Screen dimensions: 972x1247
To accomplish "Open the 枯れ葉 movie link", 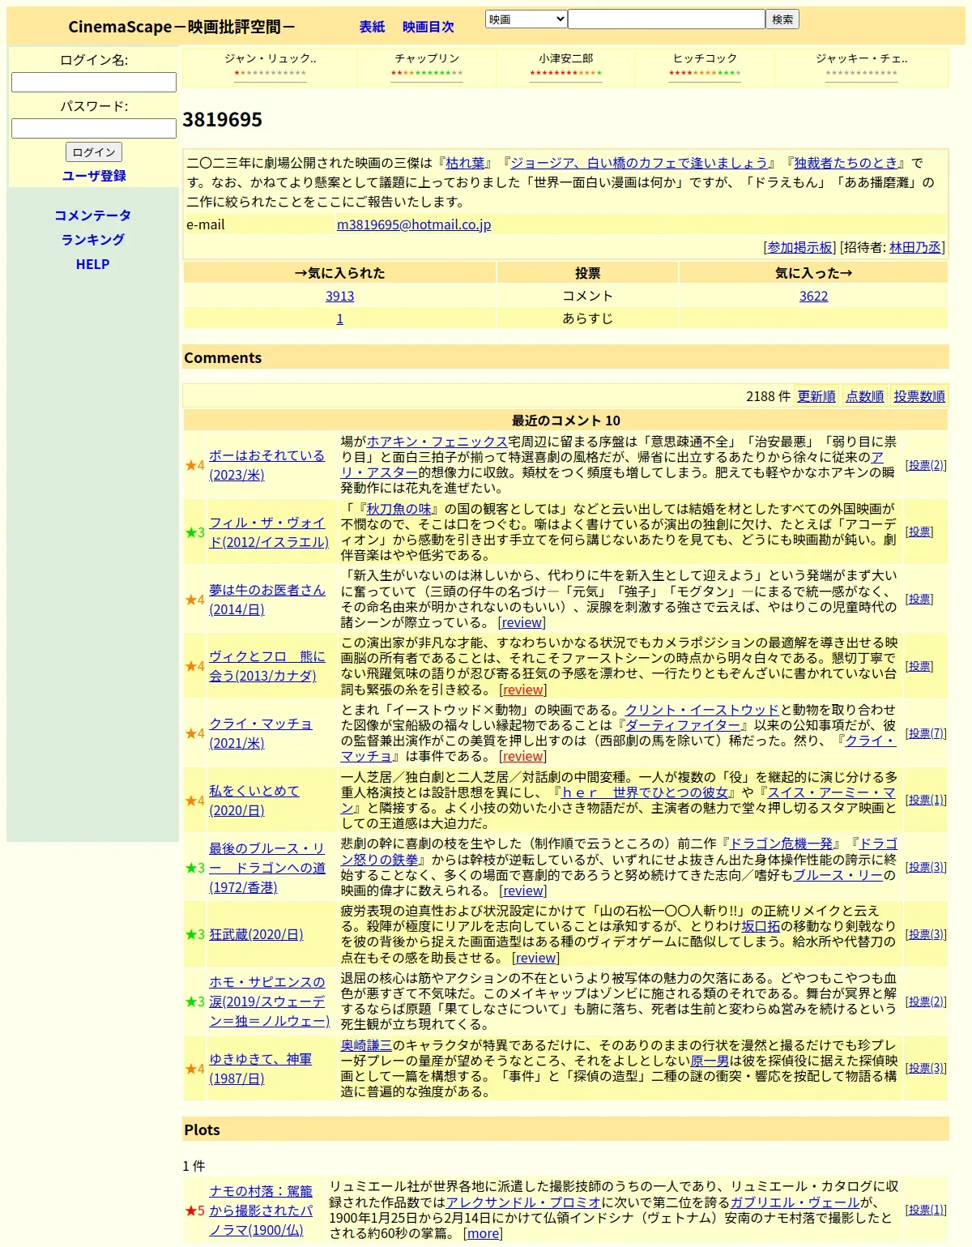I will click(x=465, y=163).
